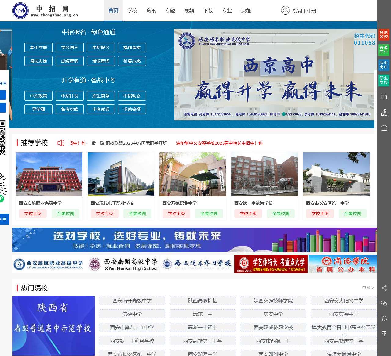Open the 商洛学院 logo banner
This screenshot has height=356, width=391.
(x=343, y=264)
